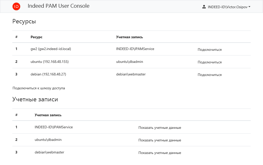The height and width of the screenshot is (165, 263).
Task: Show credentials for INDEED-ID\IPAMService account
Action: pos(160,128)
